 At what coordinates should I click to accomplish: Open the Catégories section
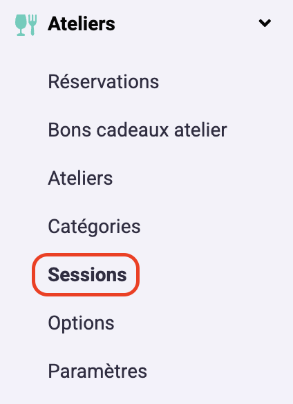click(94, 227)
